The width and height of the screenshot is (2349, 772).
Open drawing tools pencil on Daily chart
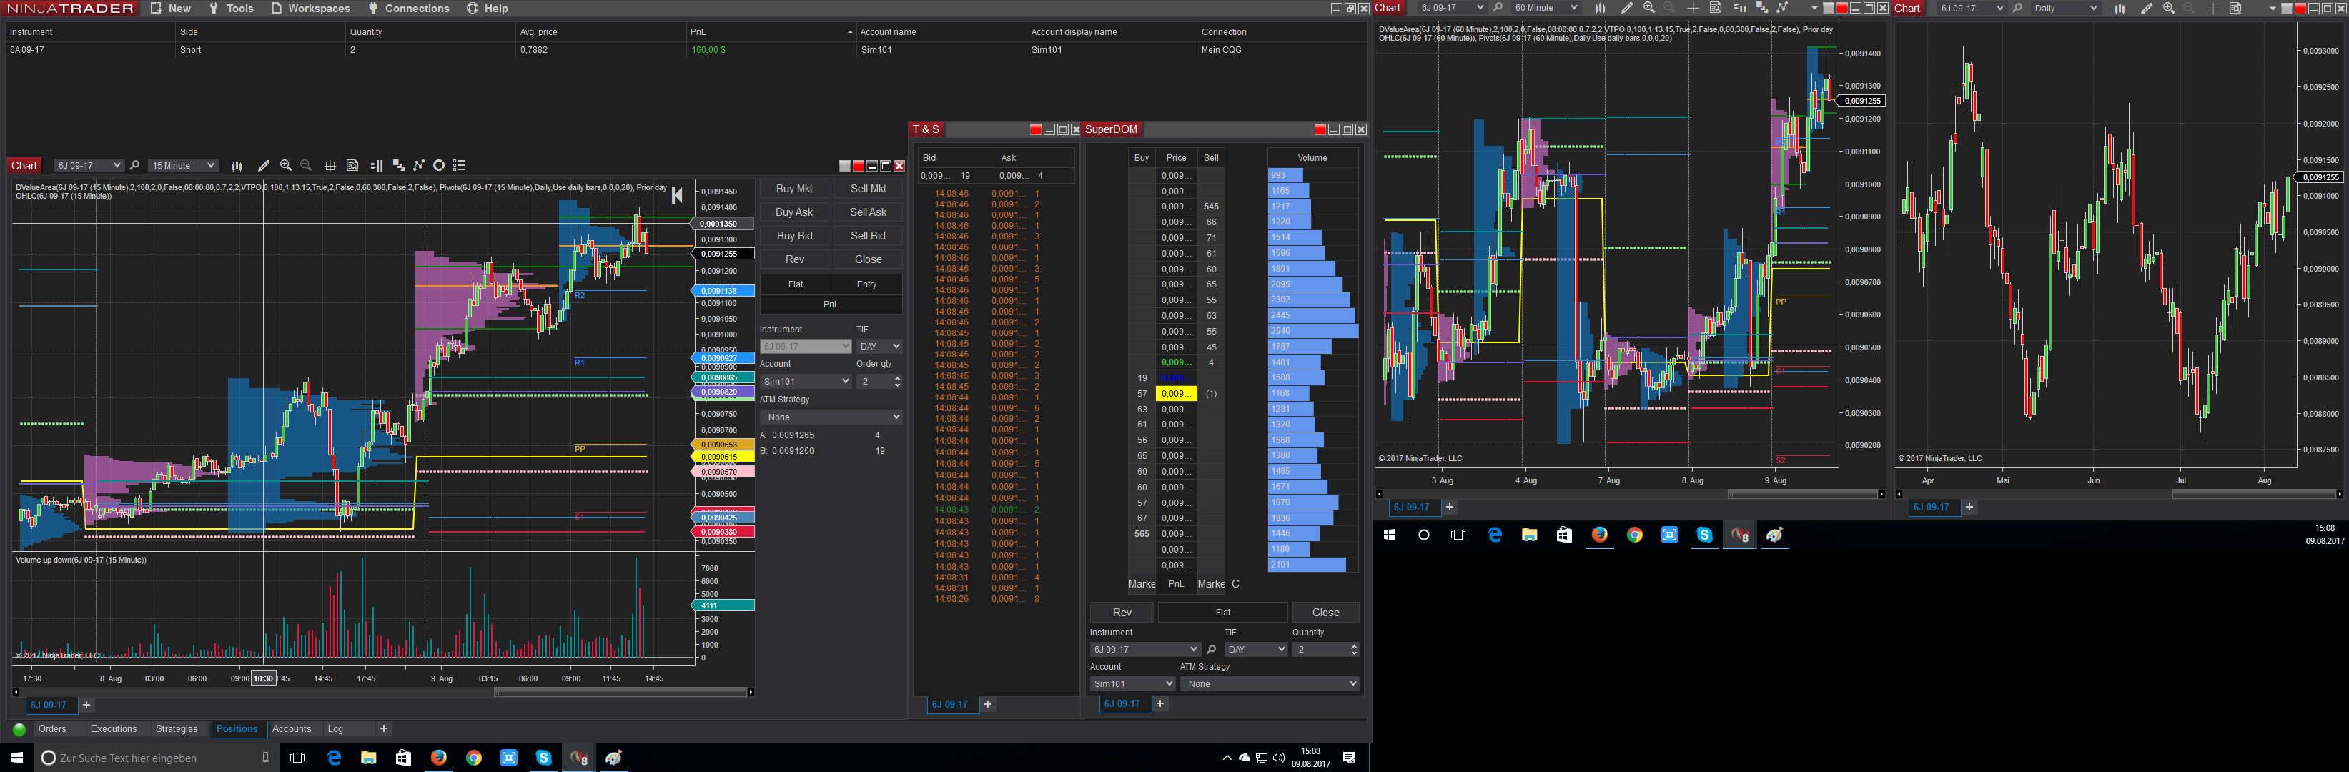[x=2147, y=8]
